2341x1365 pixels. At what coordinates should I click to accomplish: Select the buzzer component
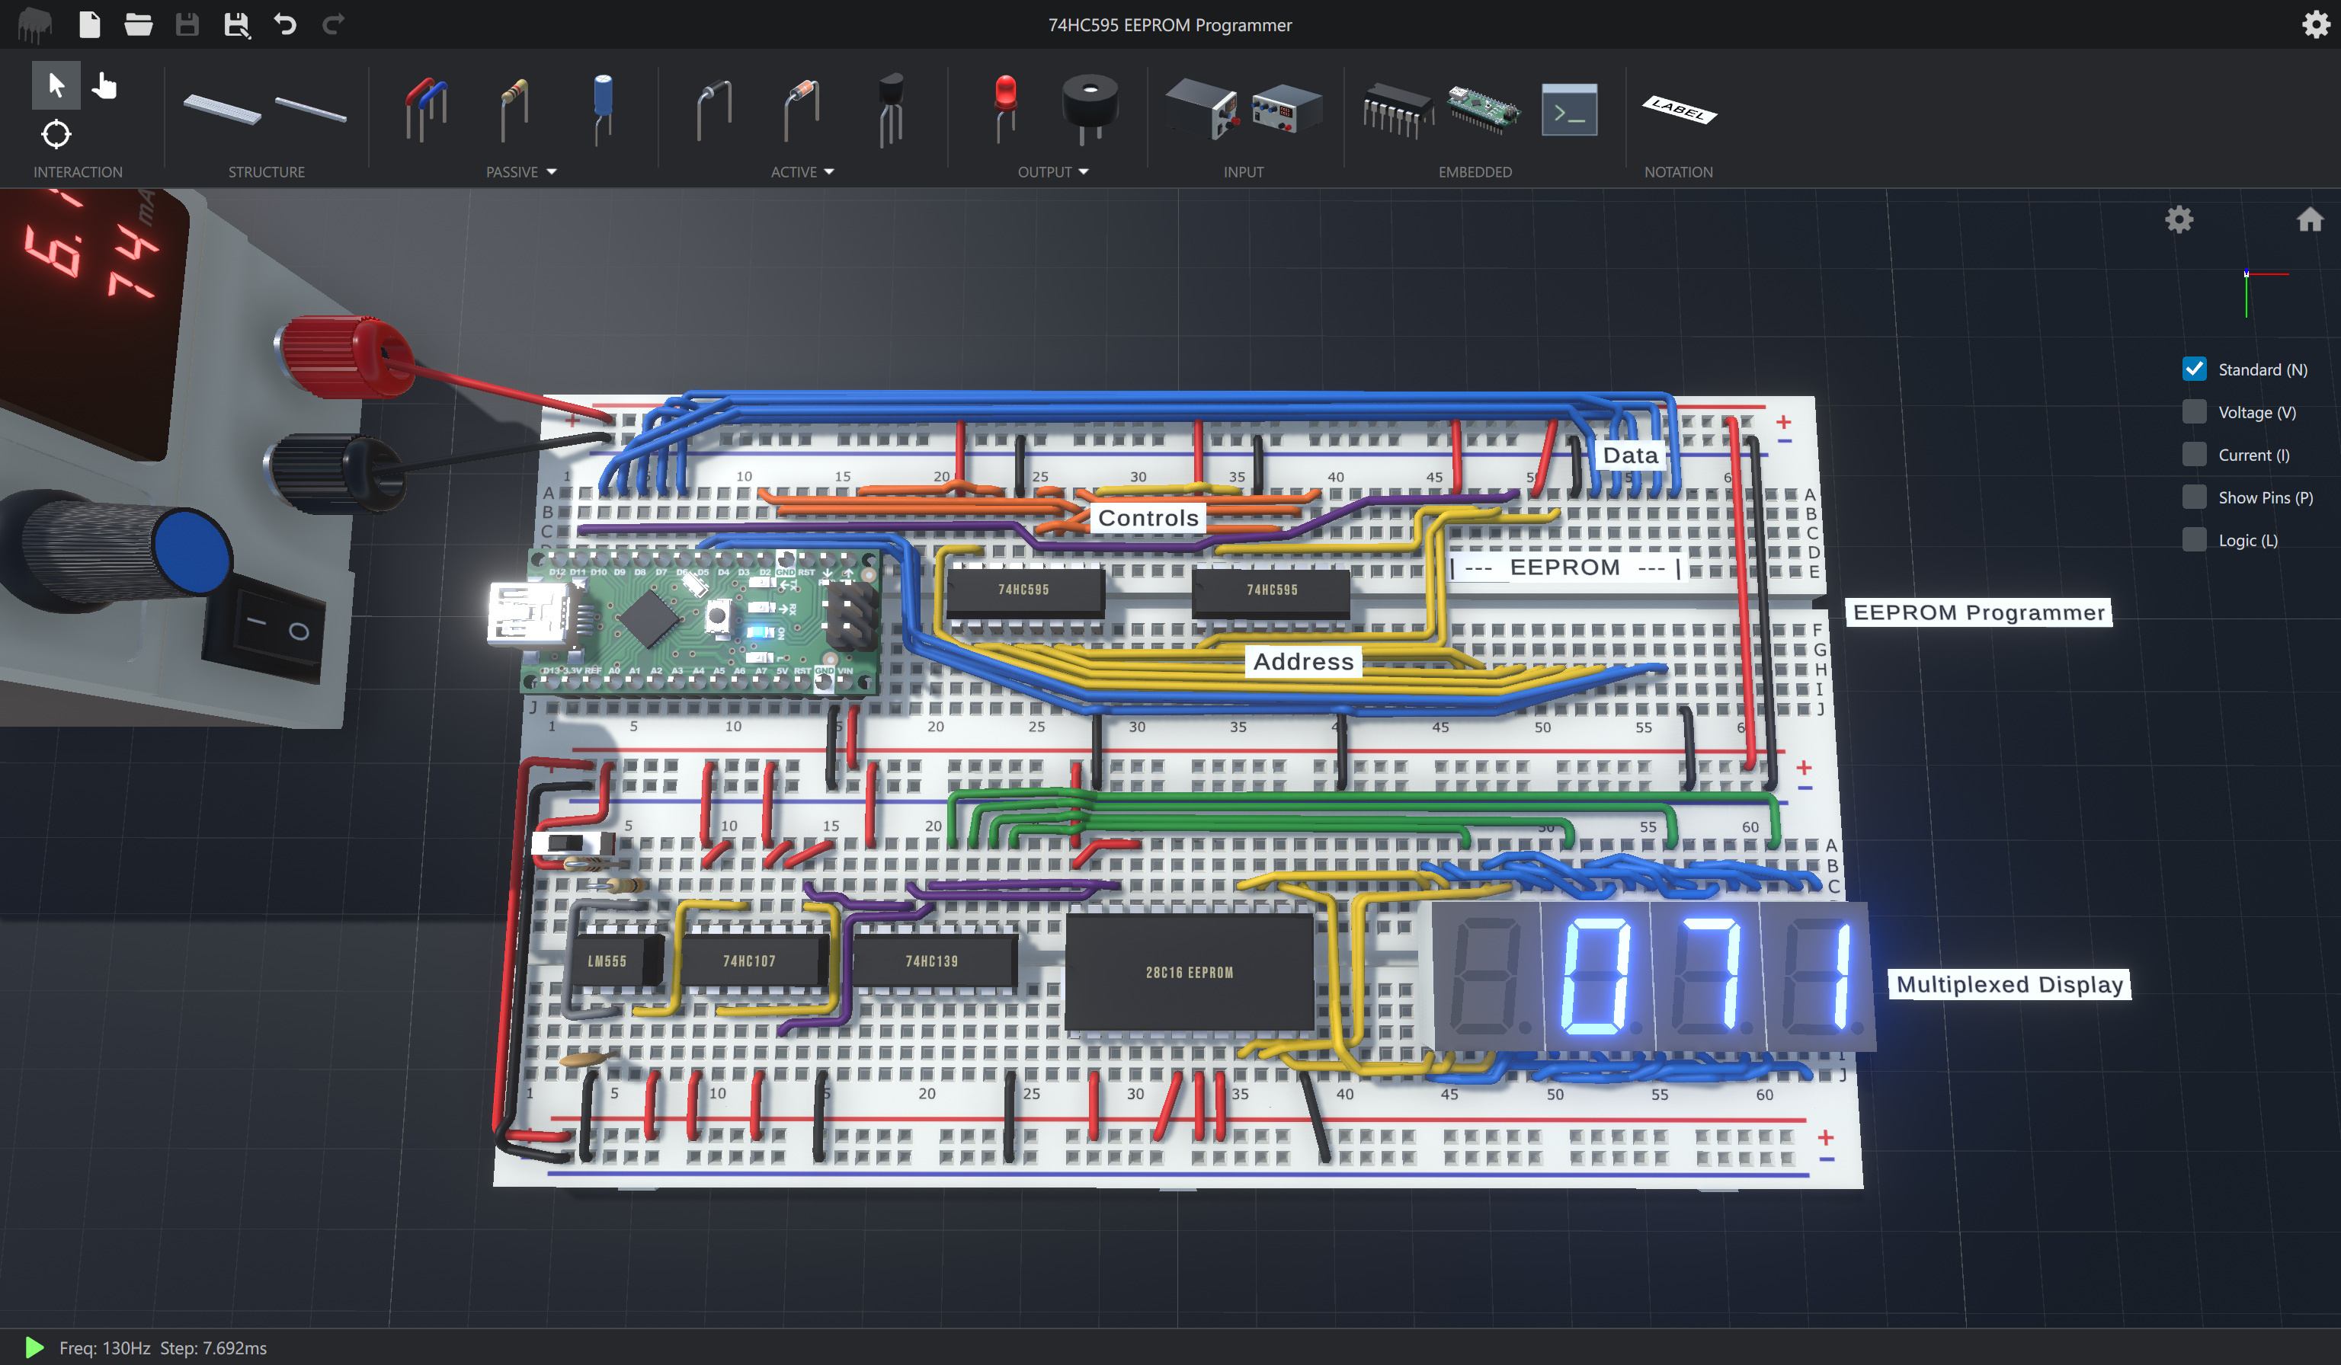click(x=1090, y=110)
